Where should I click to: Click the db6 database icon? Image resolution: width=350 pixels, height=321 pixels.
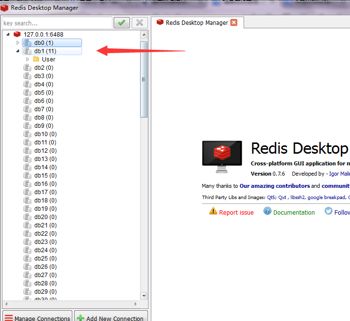coord(27,101)
